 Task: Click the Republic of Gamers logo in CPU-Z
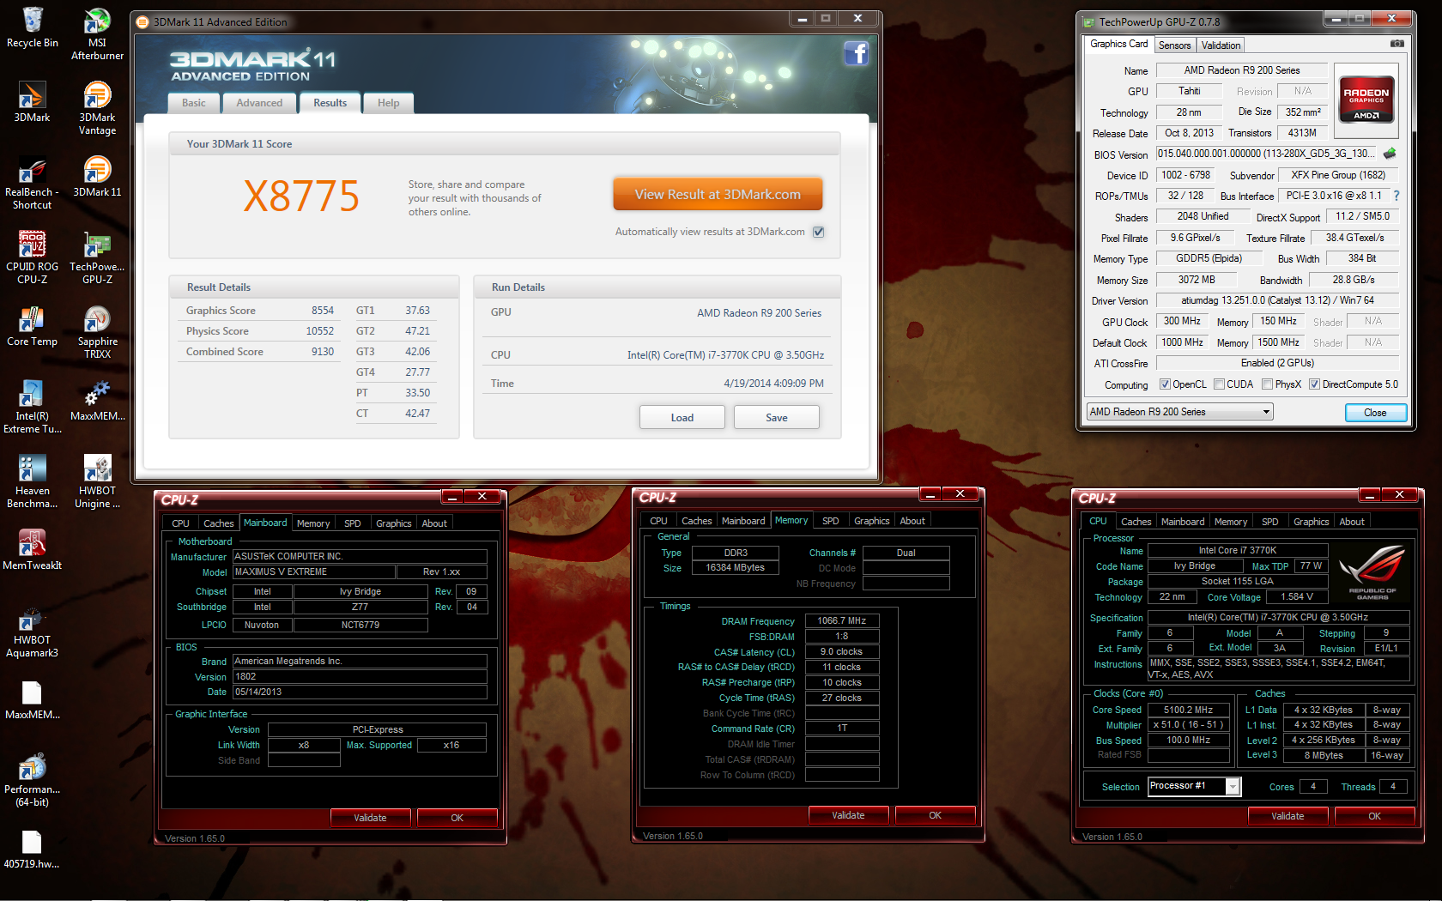click(1372, 571)
